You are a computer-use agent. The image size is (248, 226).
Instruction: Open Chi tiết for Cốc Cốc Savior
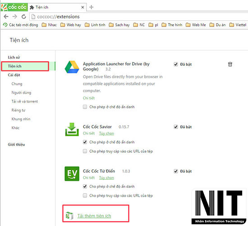tap(89, 133)
